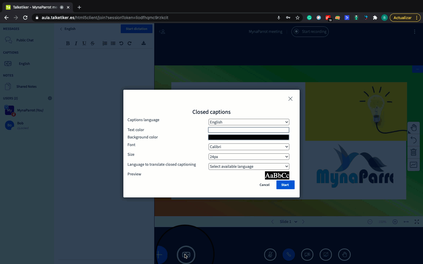423x264 pixels.
Task: Select the whiteboard Pan hand tool
Action: 414,128
